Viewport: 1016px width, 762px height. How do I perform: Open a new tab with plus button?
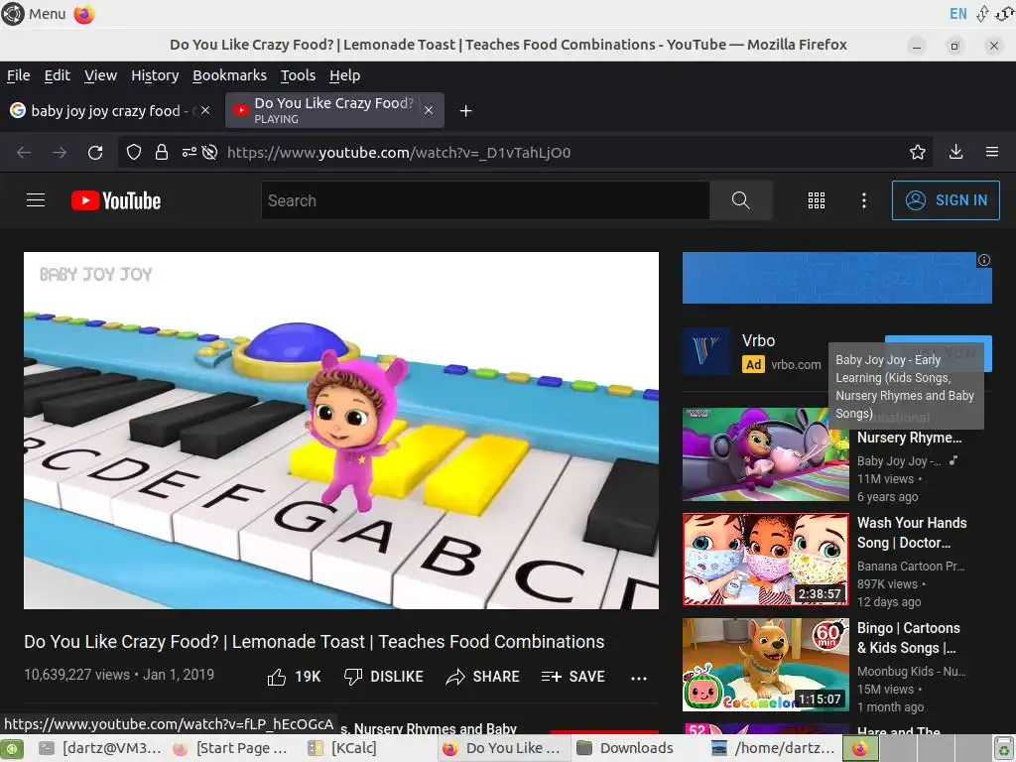[x=465, y=111]
